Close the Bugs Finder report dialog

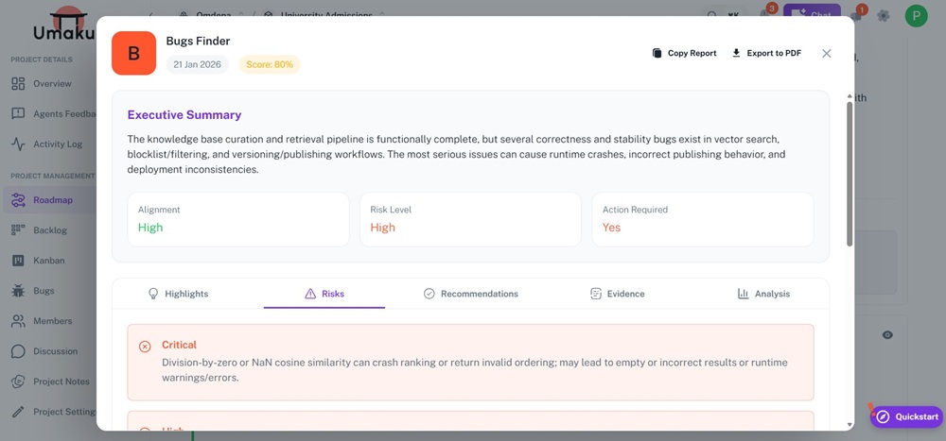(827, 53)
